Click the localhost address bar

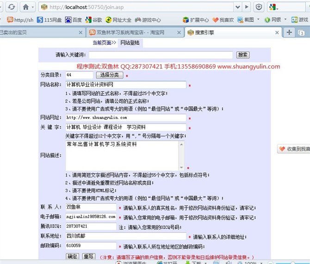point(136,7)
